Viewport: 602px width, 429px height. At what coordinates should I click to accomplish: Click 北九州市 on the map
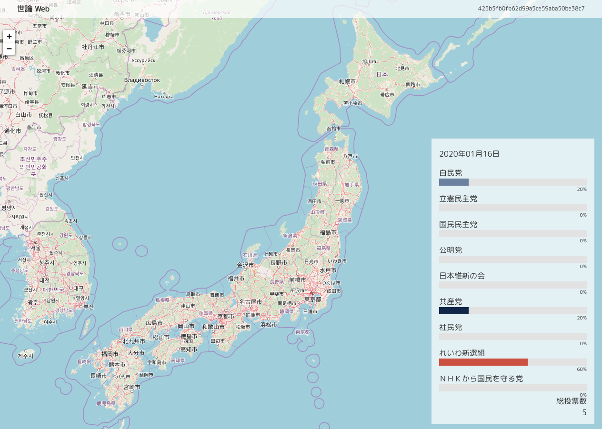(134, 341)
